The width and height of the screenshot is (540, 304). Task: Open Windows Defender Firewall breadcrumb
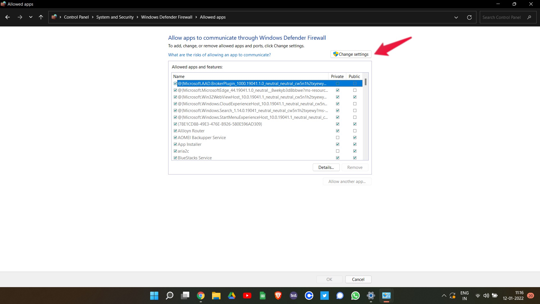166,17
